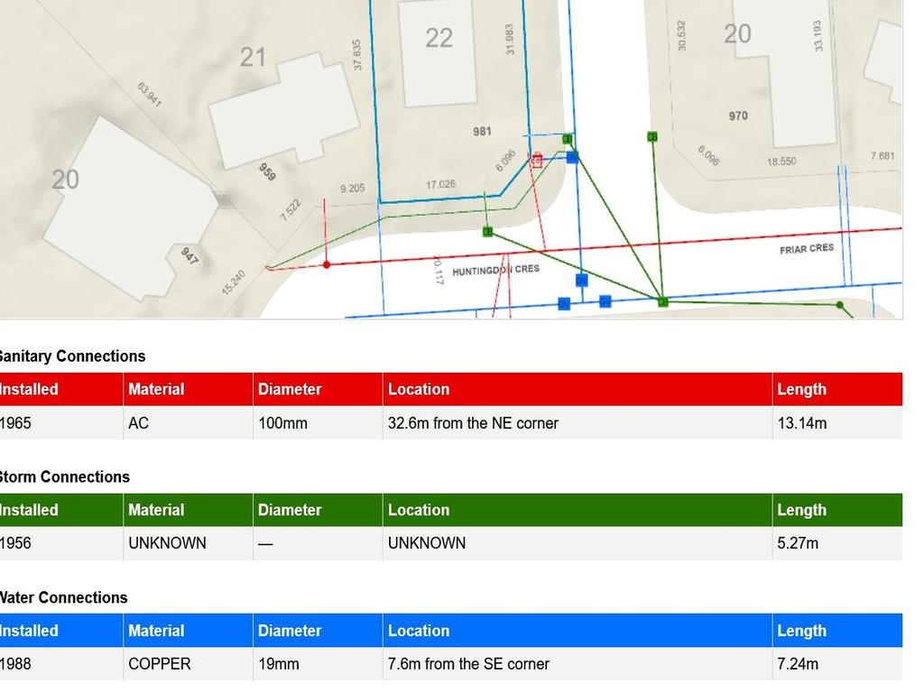Click the Friar Cres street label

tap(807, 248)
